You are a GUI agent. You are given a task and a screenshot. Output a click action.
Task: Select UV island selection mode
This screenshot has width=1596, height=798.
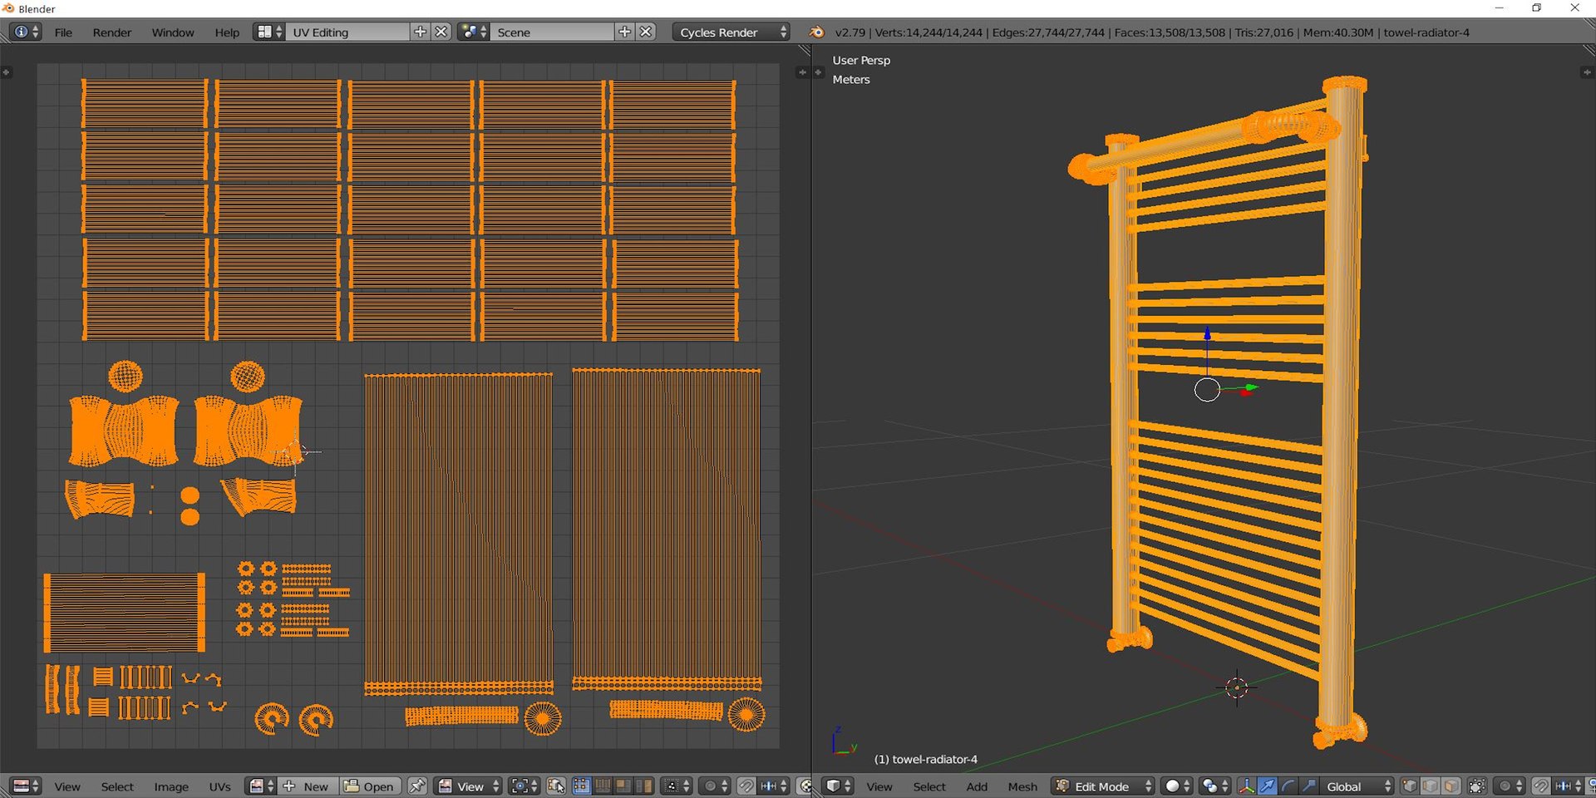coord(643,786)
